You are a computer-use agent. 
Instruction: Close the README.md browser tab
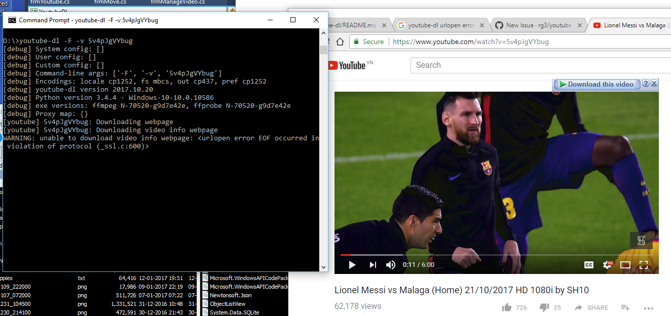pyautogui.click(x=385, y=25)
